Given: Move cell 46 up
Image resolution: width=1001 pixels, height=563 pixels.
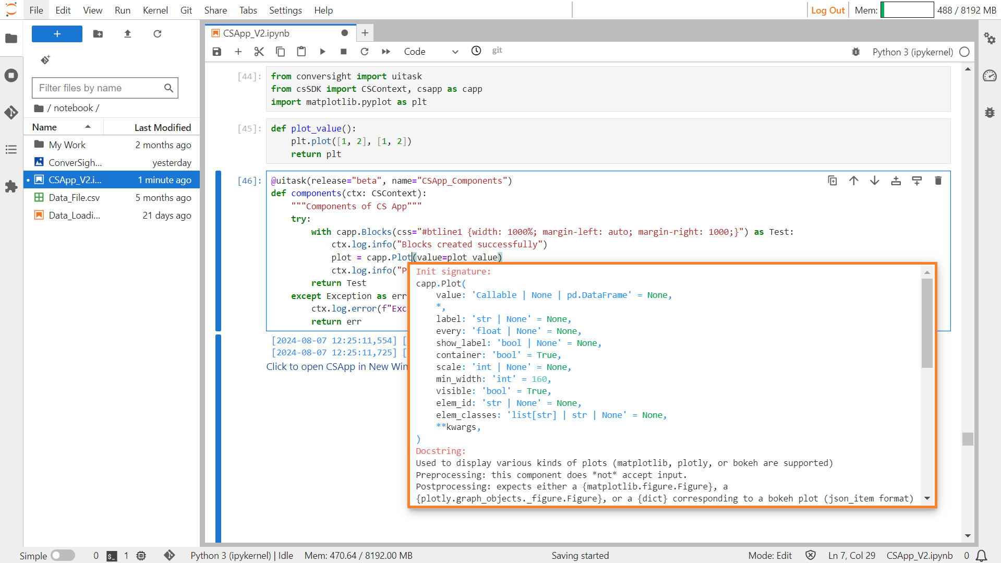Looking at the screenshot, I should click(x=853, y=181).
